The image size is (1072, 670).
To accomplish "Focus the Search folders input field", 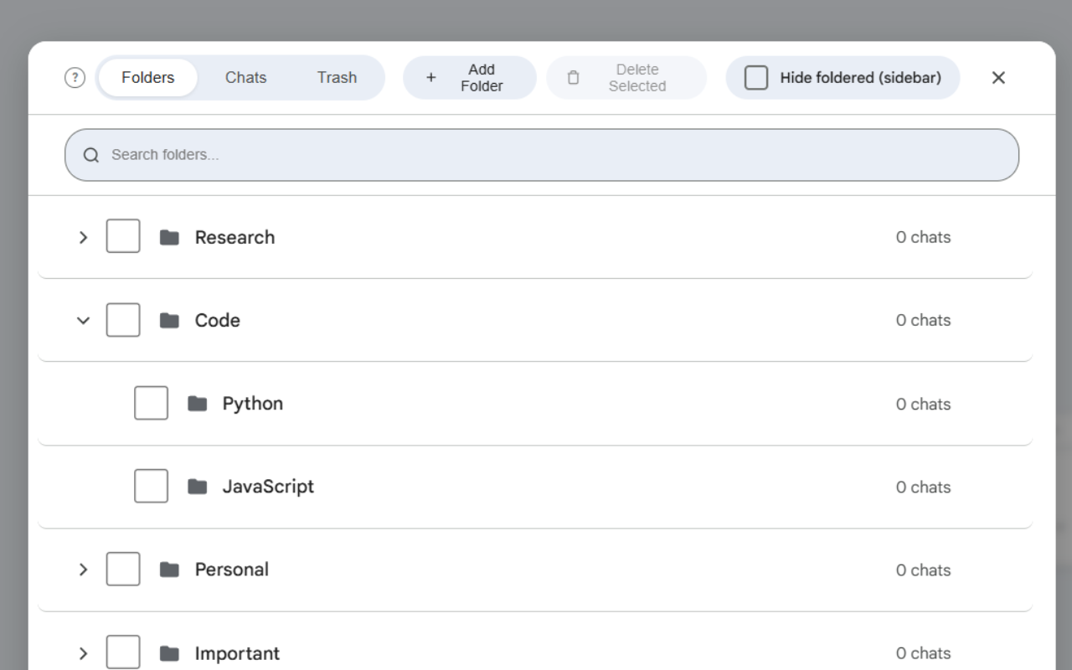I will point(553,155).
